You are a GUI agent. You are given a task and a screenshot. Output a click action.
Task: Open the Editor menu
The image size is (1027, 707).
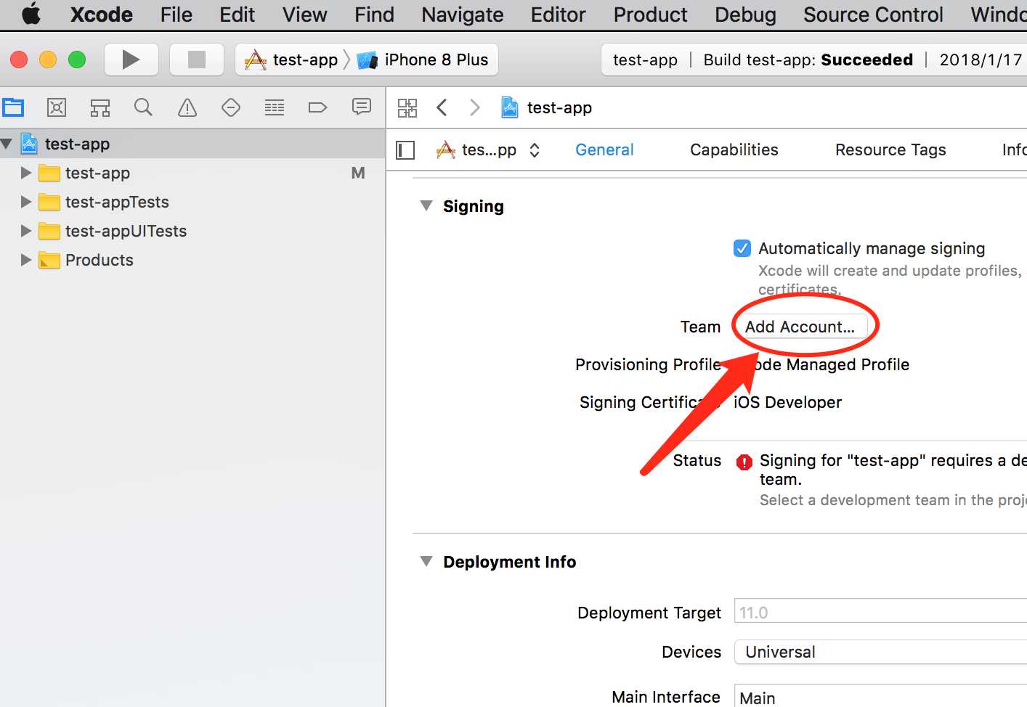coord(559,15)
